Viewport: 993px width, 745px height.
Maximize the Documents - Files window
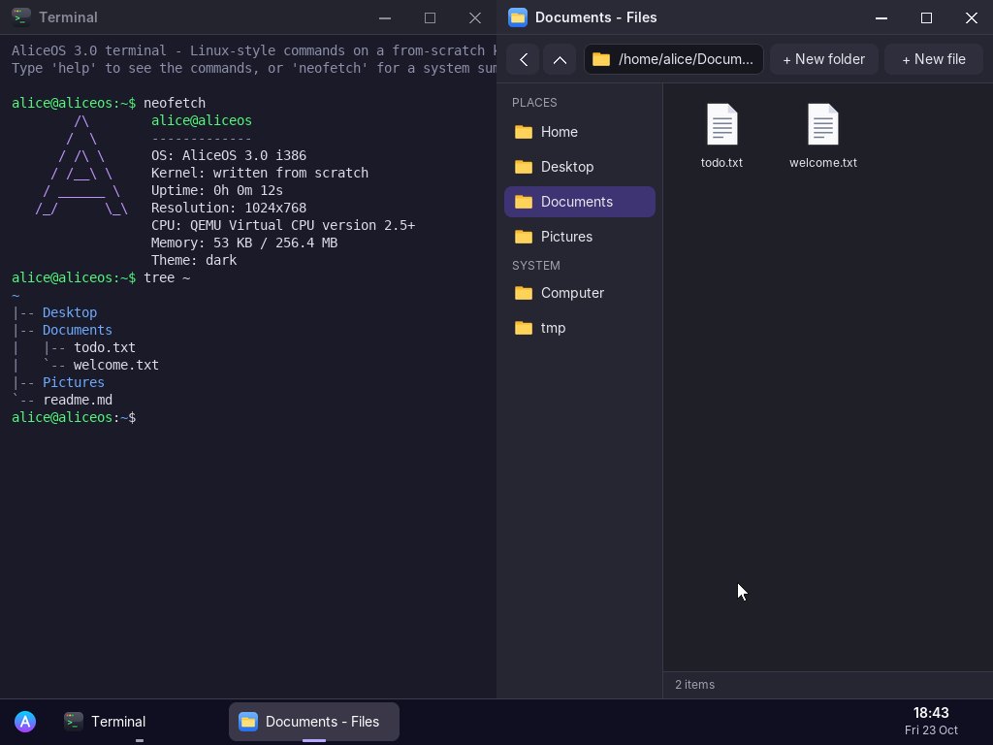point(926,17)
